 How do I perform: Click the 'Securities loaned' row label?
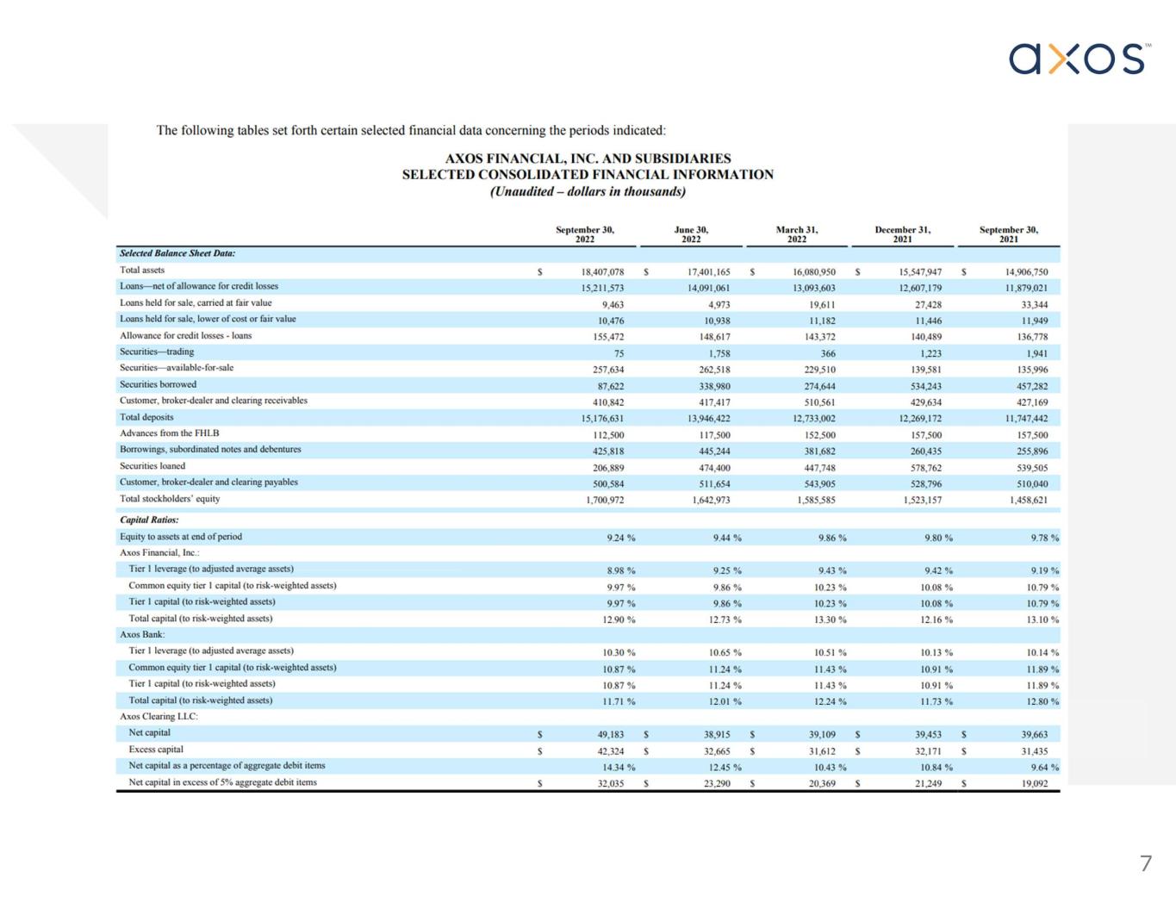152,466
